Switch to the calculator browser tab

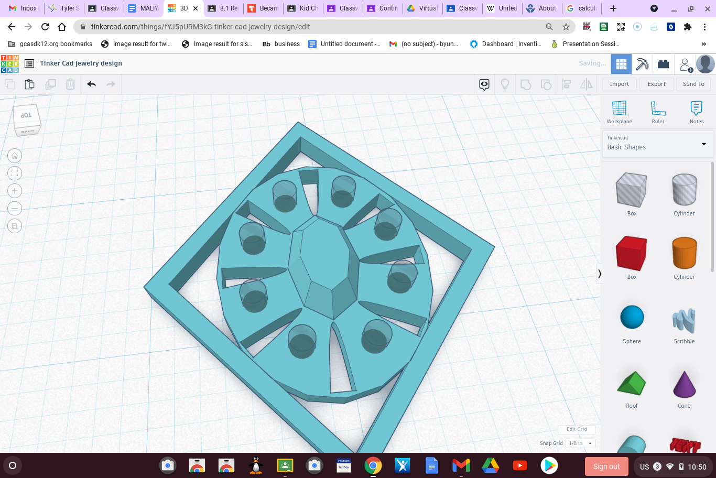[581, 8]
